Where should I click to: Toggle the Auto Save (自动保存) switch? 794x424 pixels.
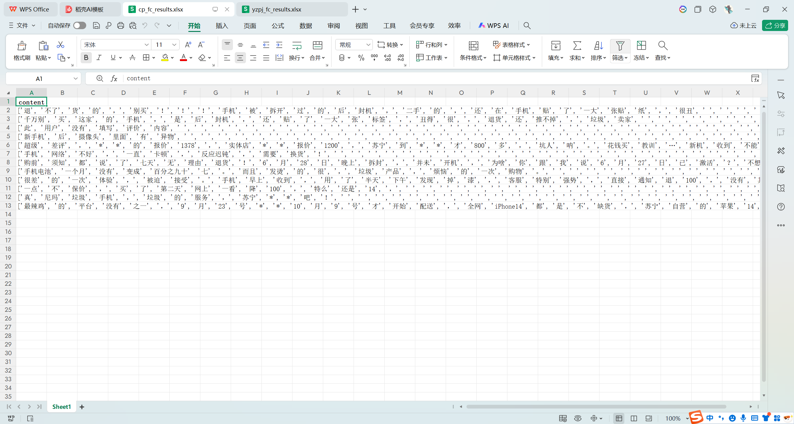pyautogui.click(x=80, y=26)
